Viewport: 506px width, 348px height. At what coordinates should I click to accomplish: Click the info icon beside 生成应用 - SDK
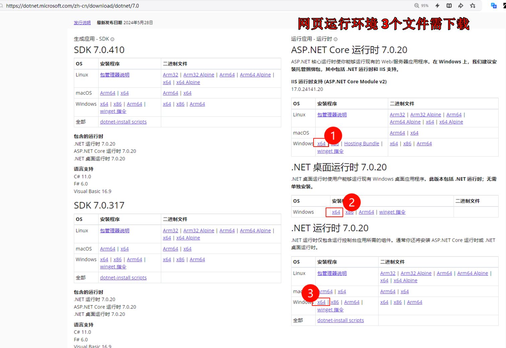(112, 39)
